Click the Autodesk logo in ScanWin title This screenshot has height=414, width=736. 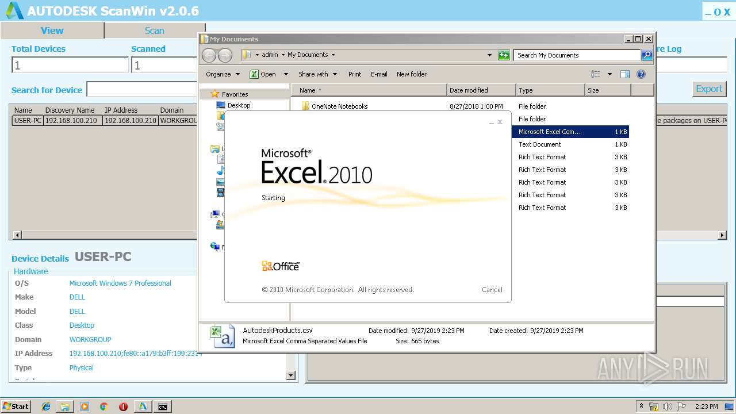14,10
